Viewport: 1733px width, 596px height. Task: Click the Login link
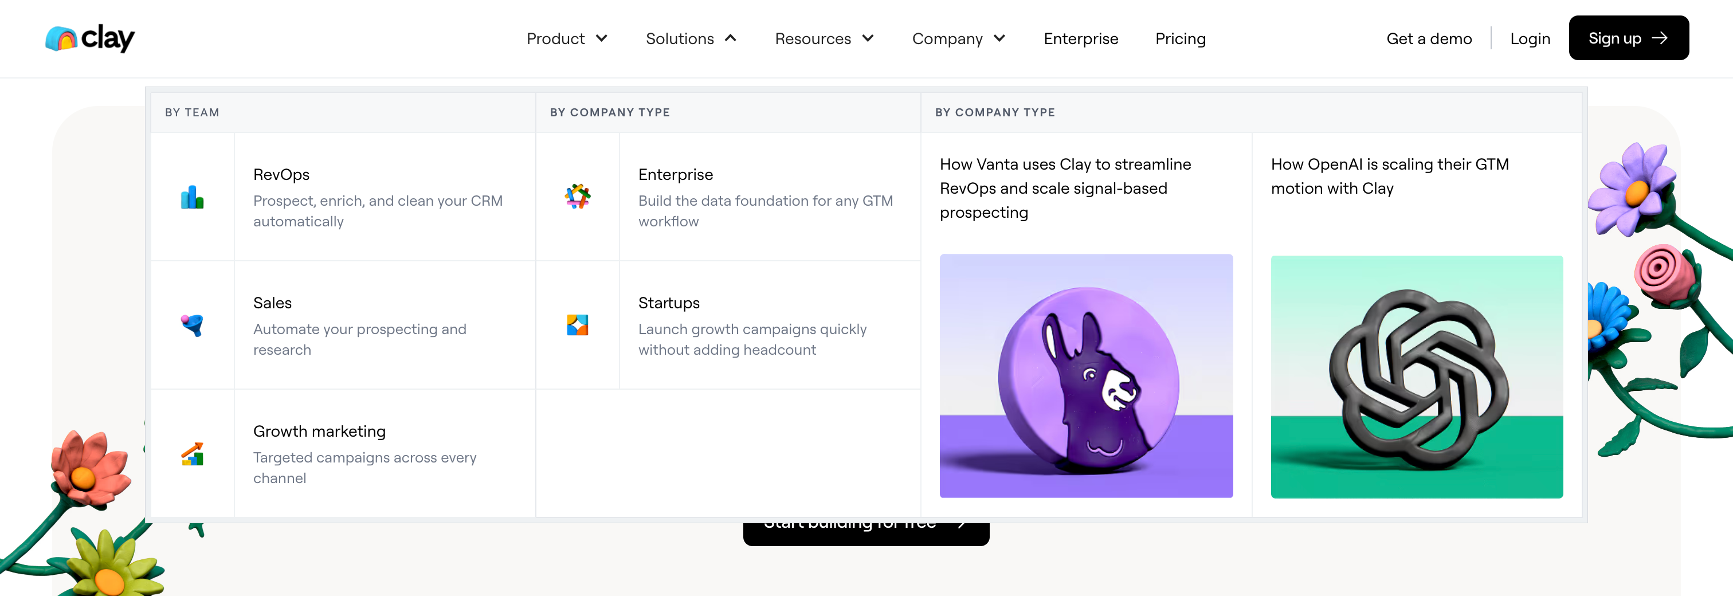click(x=1530, y=38)
